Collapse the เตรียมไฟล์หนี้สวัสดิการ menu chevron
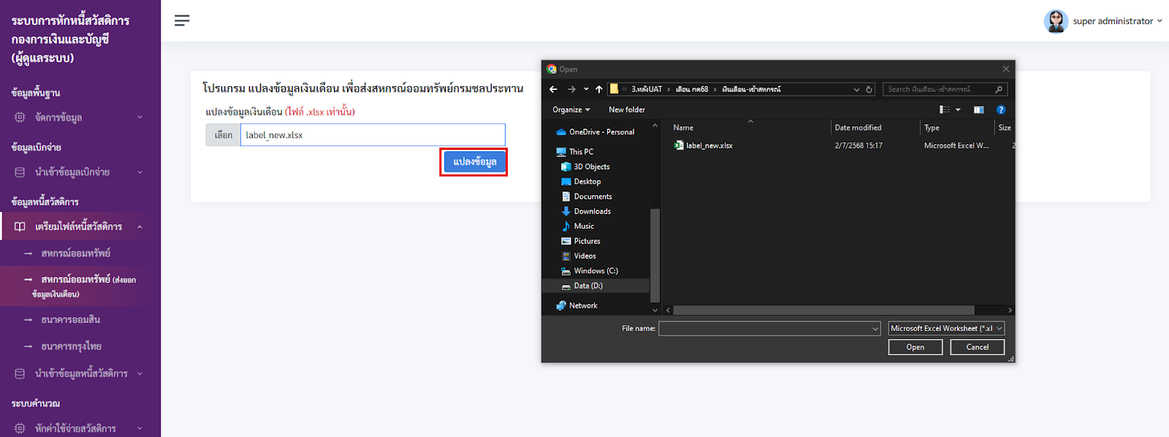The width and height of the screenshot is (1169, 437). (x=140, y=227)
